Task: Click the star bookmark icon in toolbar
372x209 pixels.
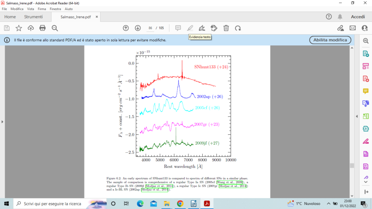Action: click(19, 28)
